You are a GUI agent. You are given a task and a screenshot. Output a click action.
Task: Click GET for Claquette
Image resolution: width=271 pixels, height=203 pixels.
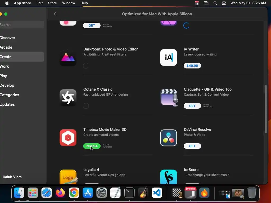(192, 106)
